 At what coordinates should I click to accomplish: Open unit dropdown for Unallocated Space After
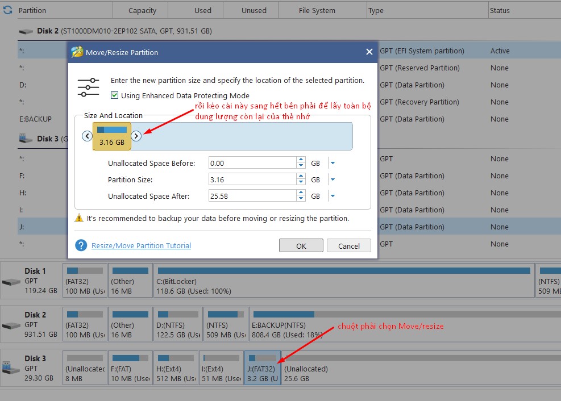coord(333,197)
